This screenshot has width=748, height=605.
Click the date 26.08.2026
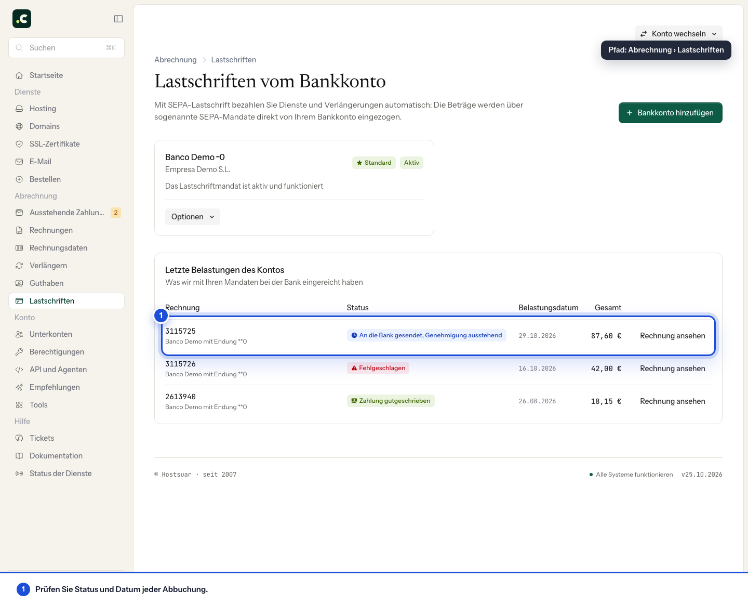pos(537,401)
